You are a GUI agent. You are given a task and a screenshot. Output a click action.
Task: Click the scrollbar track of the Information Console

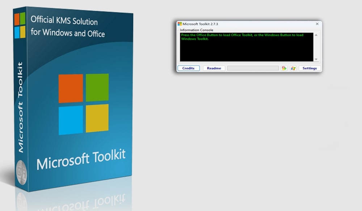point(316,47)
